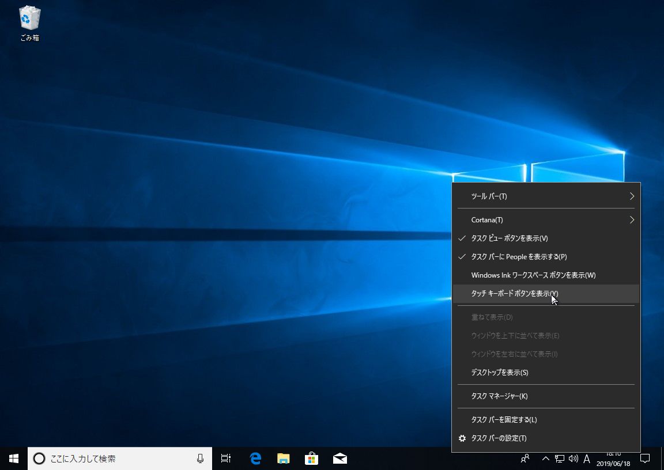Open Task View from the taskbar
Screen dimensions: 664x470
tap(226, 458)
